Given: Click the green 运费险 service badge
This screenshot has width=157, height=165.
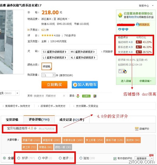Looking at the screenshot, I should (86, 96).
